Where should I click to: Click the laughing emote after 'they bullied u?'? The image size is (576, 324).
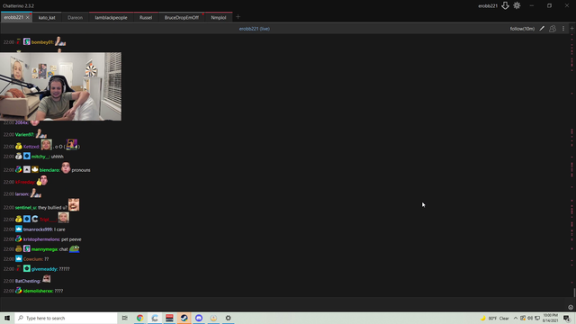tap(74, 205)
